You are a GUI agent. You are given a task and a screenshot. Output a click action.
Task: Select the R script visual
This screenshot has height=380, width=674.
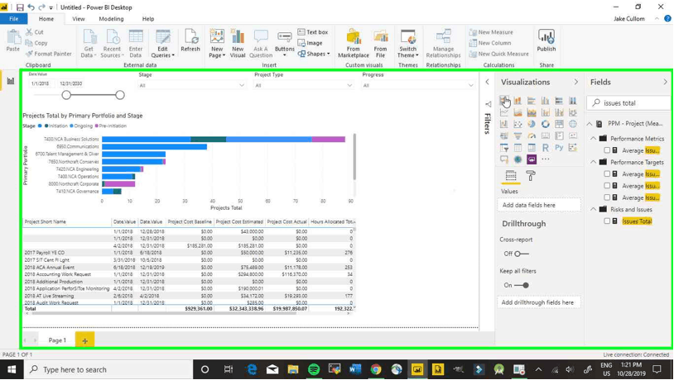click(546, 148)
